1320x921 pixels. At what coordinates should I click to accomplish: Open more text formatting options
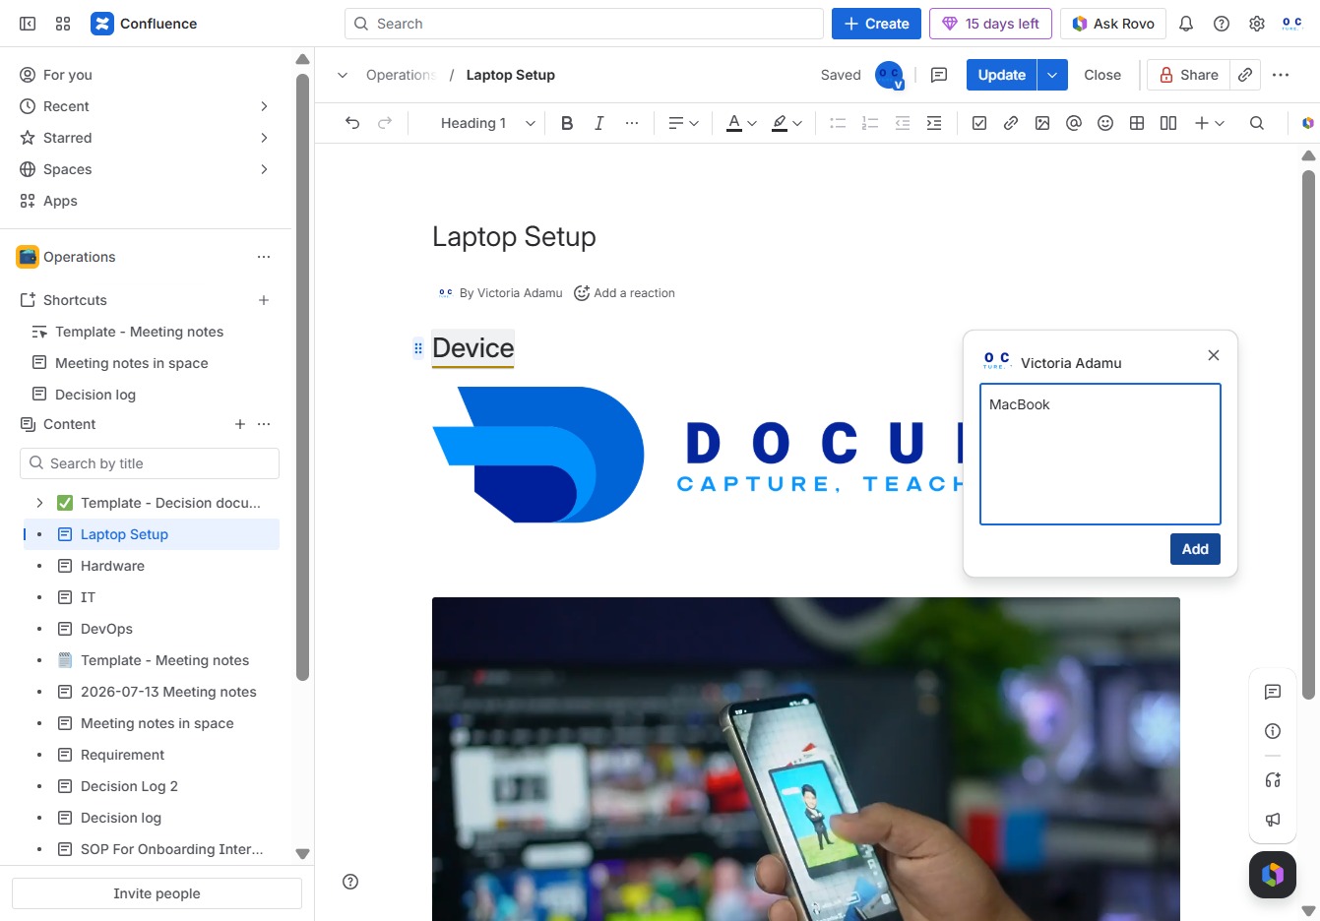632,123
